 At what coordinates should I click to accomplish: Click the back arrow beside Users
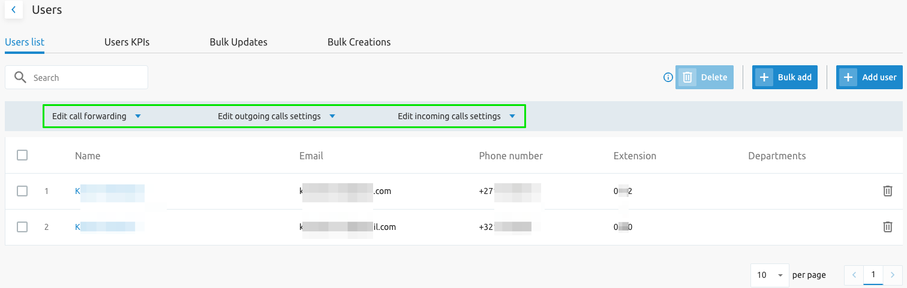tap(13, 10)
